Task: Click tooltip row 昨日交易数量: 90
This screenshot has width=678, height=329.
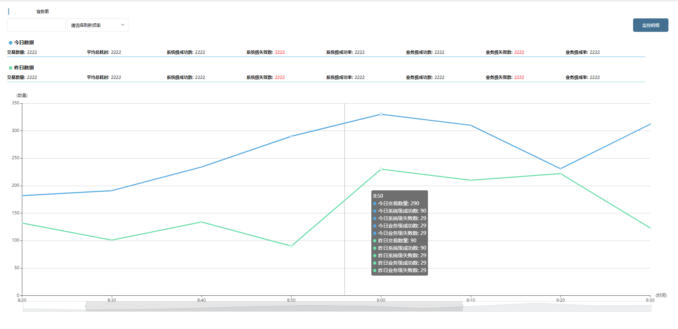Action: pos(395,241)
